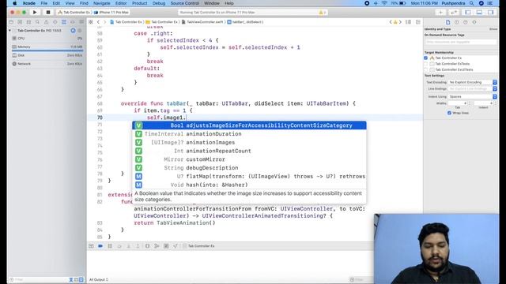Open the Navigate menu

102,3
